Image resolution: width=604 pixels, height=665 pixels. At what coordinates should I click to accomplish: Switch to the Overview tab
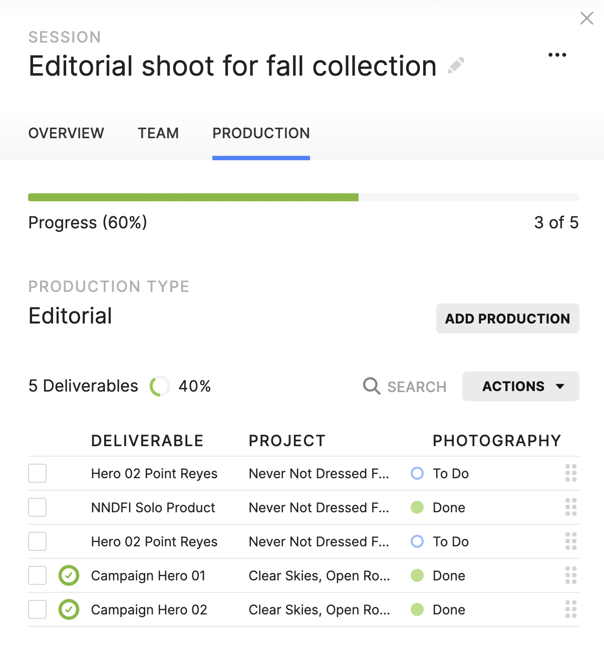coord(66,133)
